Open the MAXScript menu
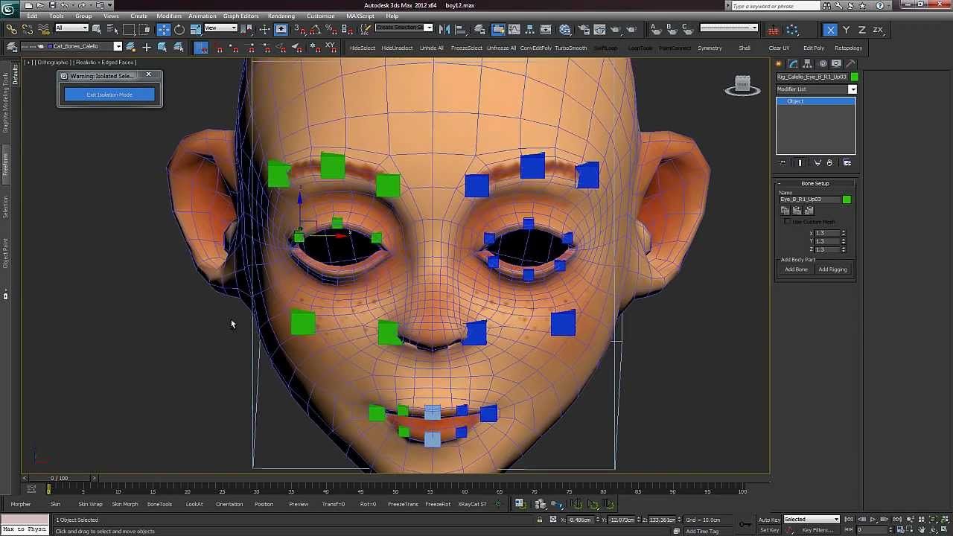Viewport: 953px width, 536px height. (360, 16)
